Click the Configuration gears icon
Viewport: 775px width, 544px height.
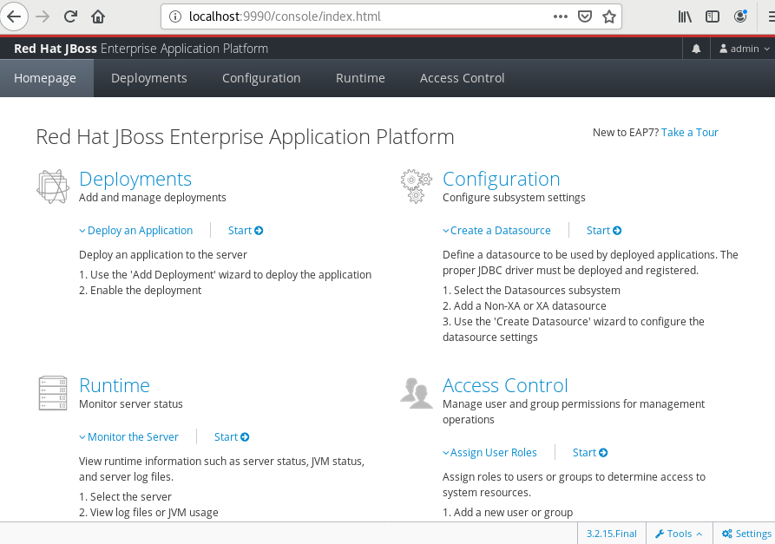(x=416, y=187)
